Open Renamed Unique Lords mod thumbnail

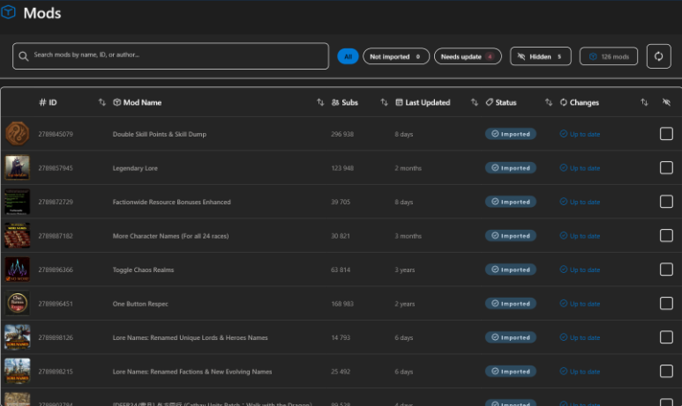point(18,337)
